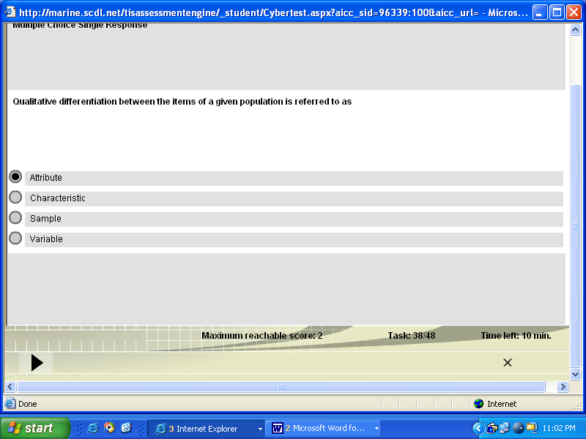Switch to the Microsoft Word taskbar window

tap(322, 428)
